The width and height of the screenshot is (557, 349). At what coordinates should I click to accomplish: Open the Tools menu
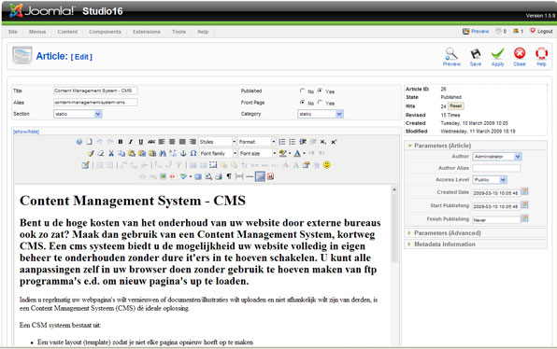click(179, 32)
